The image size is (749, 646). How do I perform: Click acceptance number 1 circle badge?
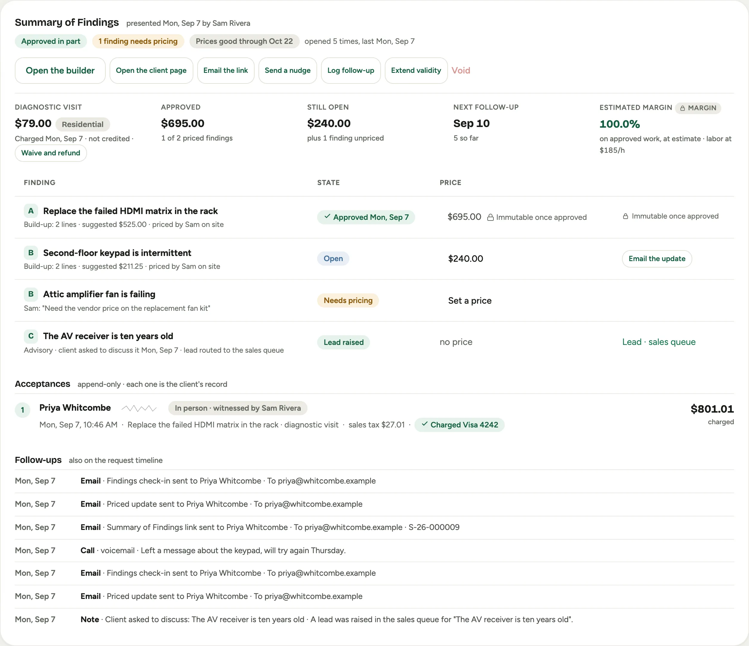pyautogui.click(x=23, y=410)
